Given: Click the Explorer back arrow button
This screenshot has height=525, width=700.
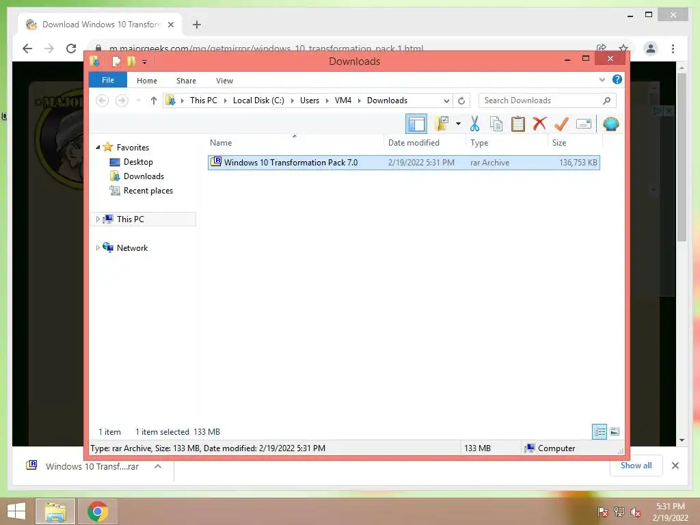Looking at the screenshot, I should point(103,100).
